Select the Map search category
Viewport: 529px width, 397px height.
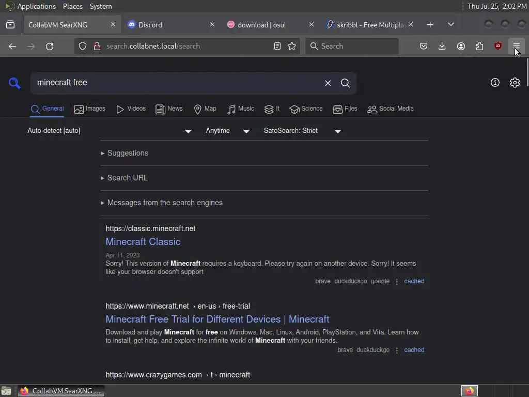205,109
